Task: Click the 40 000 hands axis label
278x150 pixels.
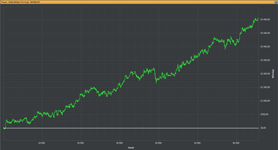Action: 158,143
